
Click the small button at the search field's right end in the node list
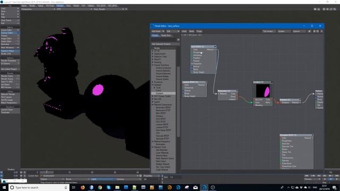(x=178, y=40)
